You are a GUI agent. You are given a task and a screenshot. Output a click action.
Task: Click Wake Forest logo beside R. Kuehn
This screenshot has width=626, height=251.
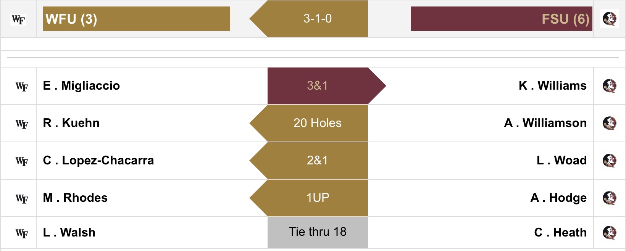pyautogui.click(x=22, y=124)
